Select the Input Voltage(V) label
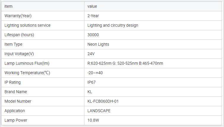This screenshot has height=127, width=224. click(x=19, y=54)
